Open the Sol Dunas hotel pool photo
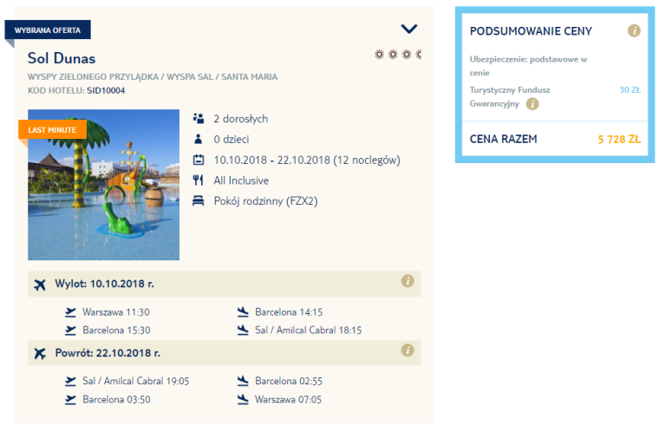Screen dimensions: 659x426 (103, 185)
